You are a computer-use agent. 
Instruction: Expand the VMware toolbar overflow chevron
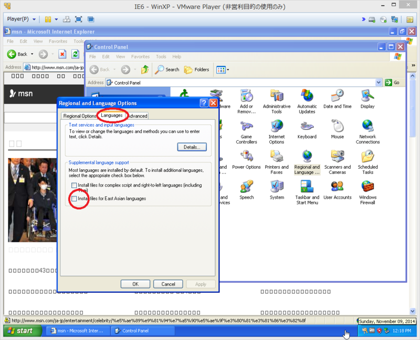[363, 19]
